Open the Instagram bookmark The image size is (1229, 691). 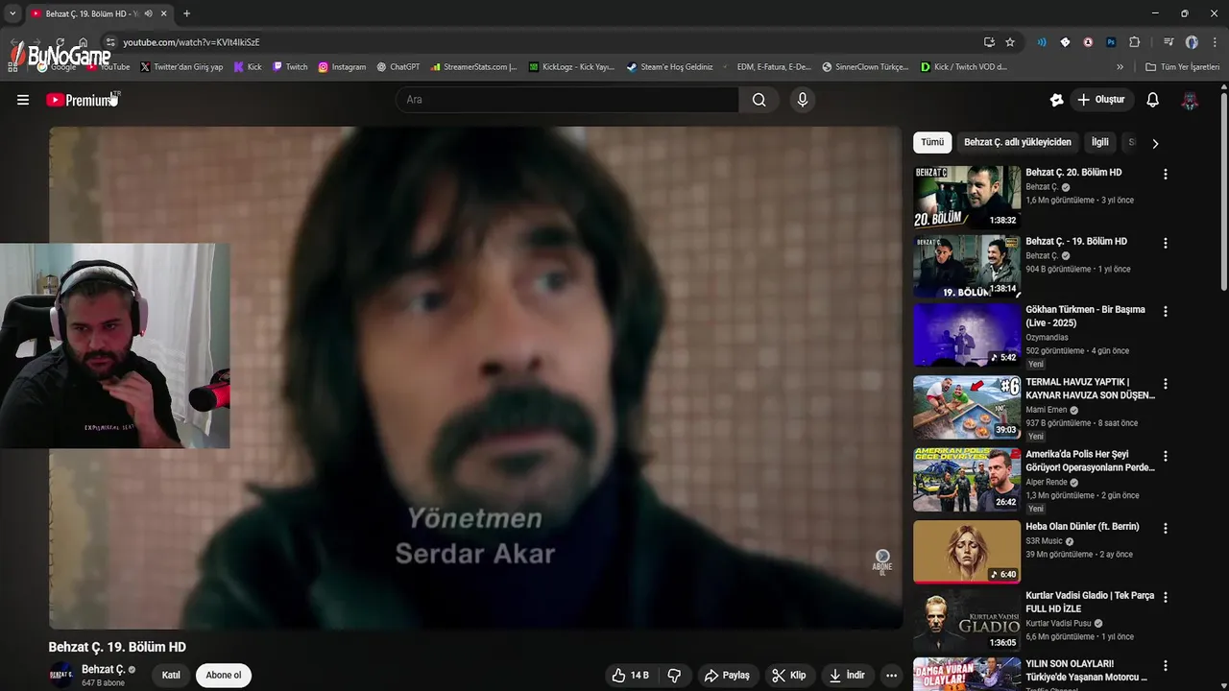342,67
